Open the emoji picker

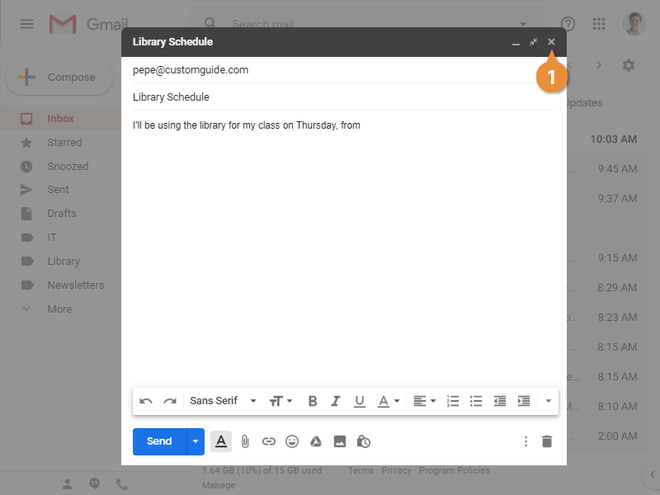click(292, 441)
